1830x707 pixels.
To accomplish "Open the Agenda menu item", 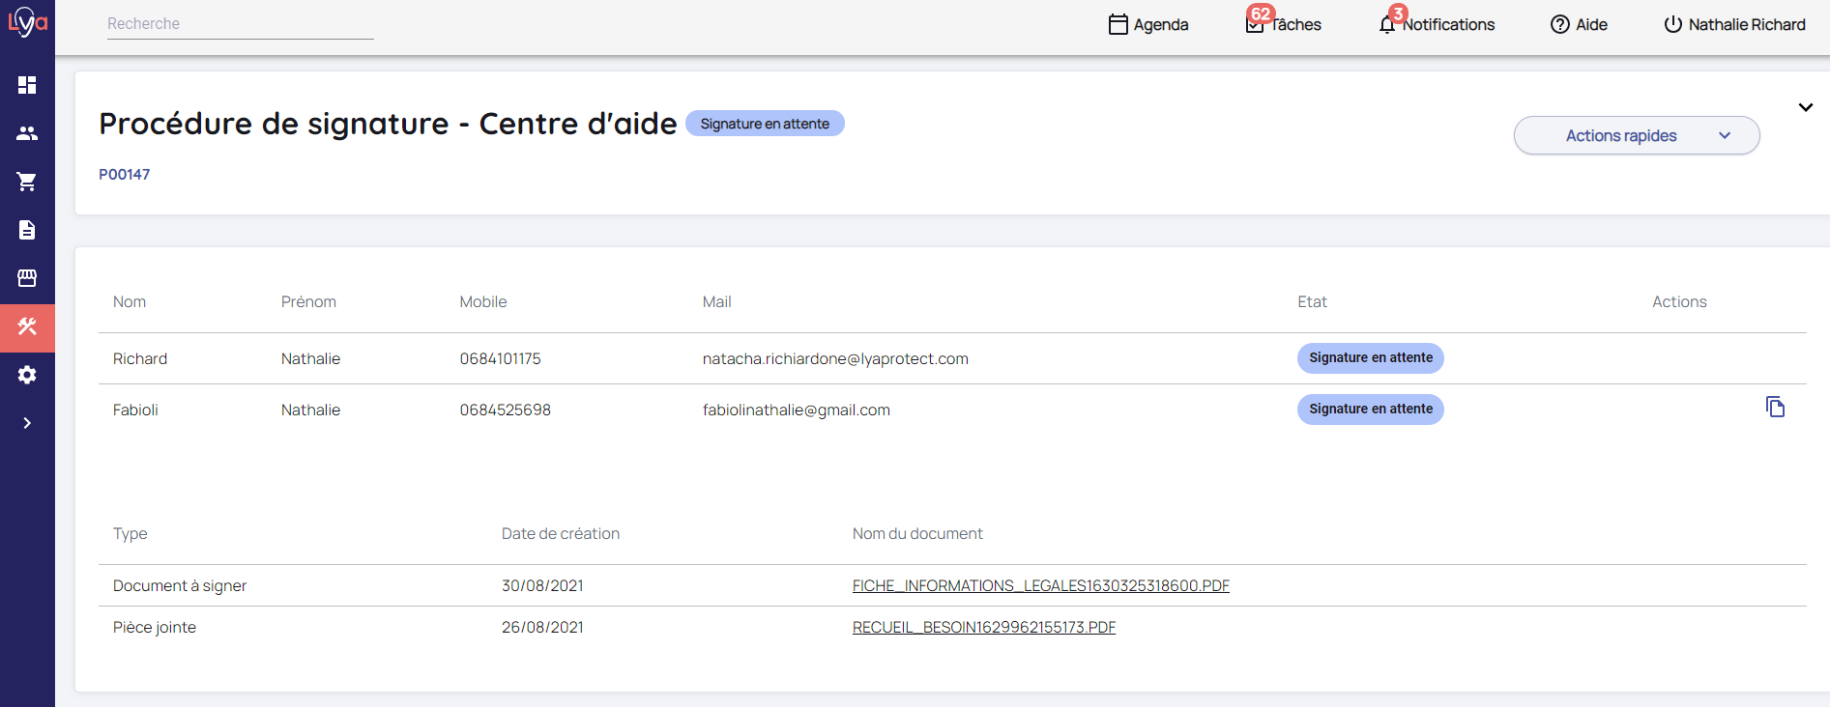I will pos(1148,24).
